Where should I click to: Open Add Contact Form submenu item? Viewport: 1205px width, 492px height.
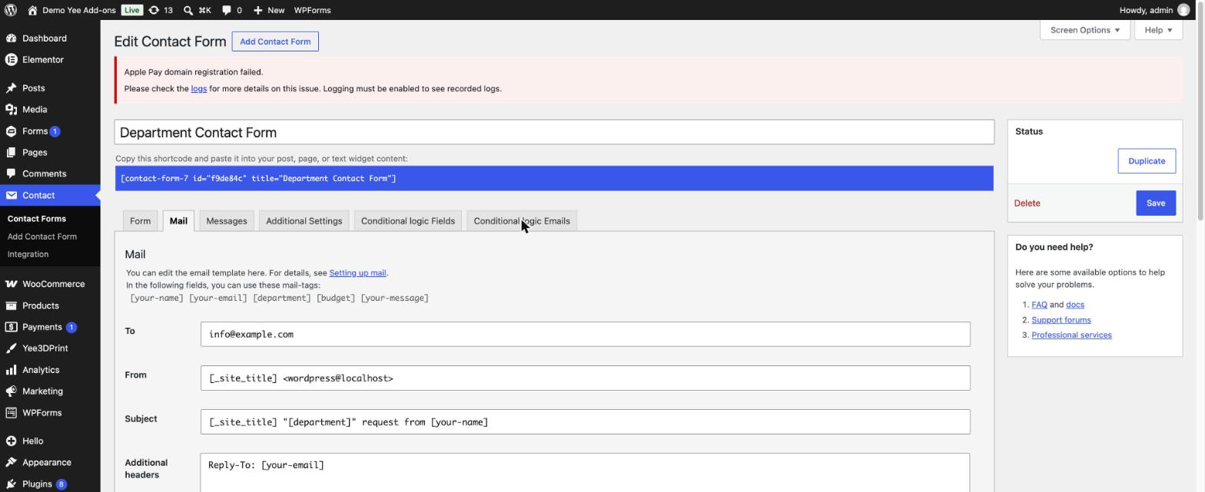[x=42, y=236]
